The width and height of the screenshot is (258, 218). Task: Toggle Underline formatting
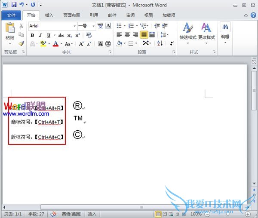tap(49, 35)
